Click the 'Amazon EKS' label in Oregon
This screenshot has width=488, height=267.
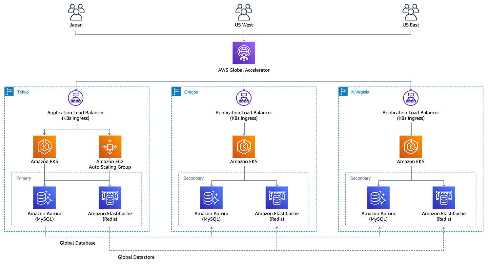click(x=244, y=162)
